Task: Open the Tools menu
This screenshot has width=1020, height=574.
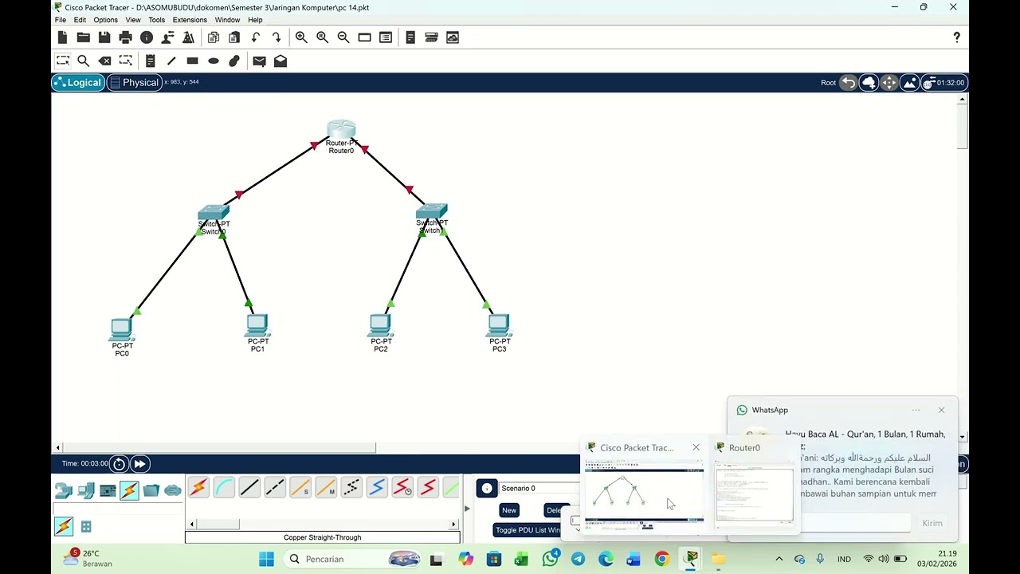Action: [157, 20]
